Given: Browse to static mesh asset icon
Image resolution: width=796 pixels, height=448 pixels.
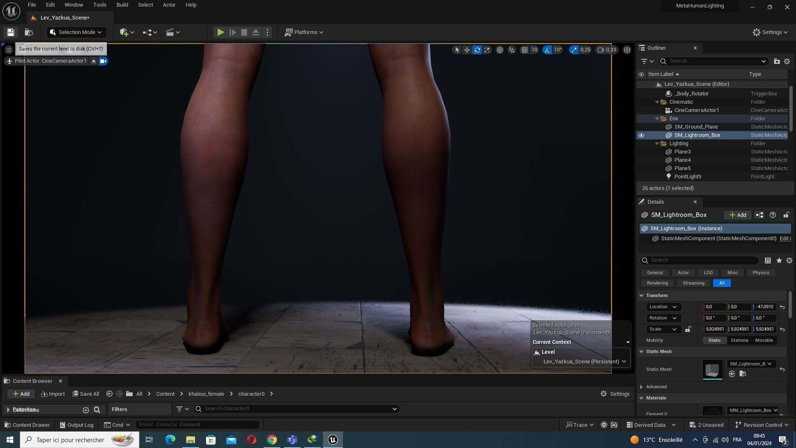Looking at the screenshot, I should (x=743, y=374).
